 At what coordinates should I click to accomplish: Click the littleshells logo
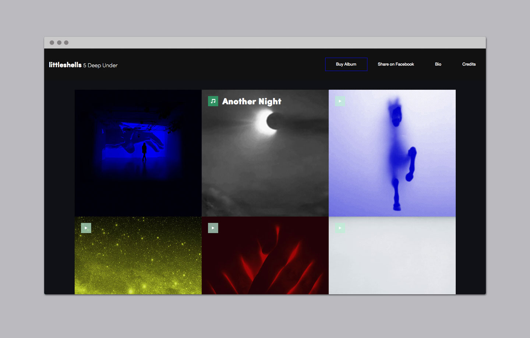pos(65,65)
